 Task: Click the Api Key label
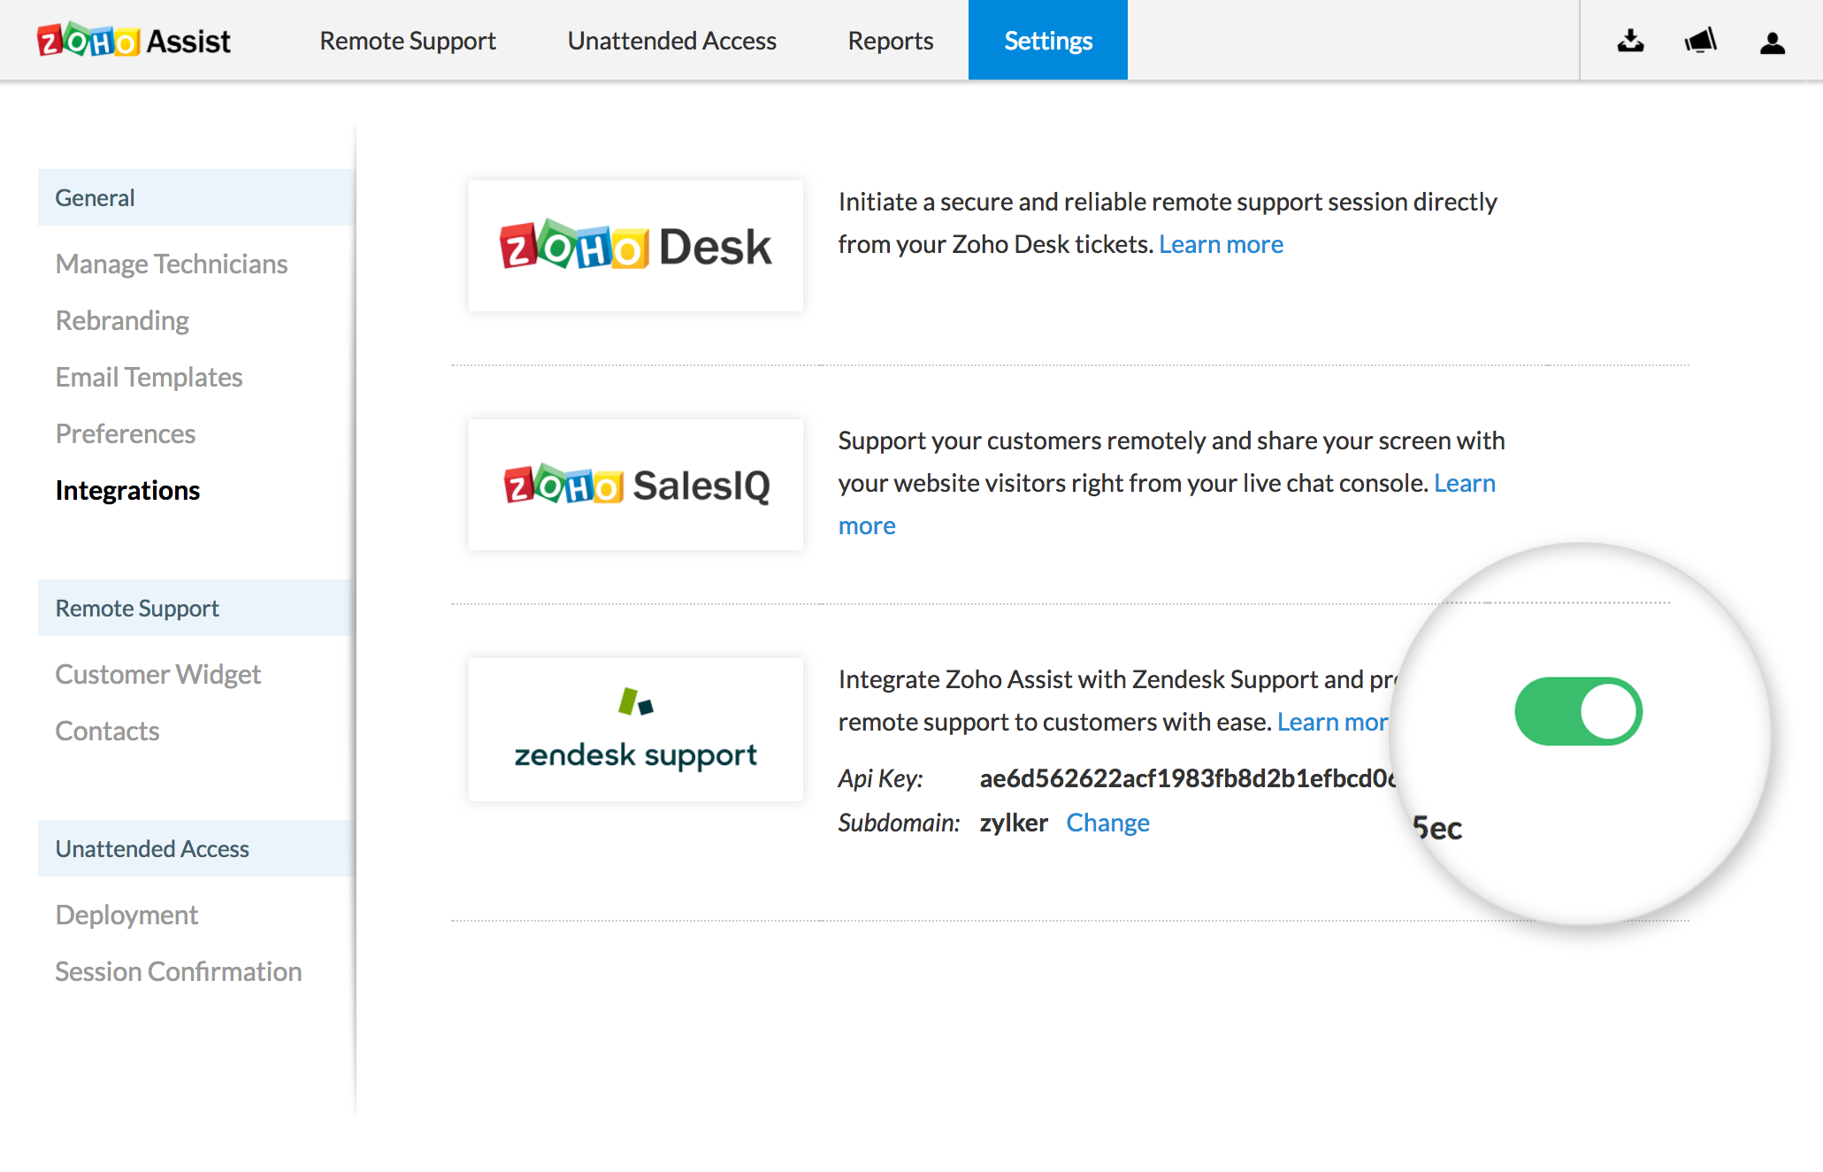(880, 778)
